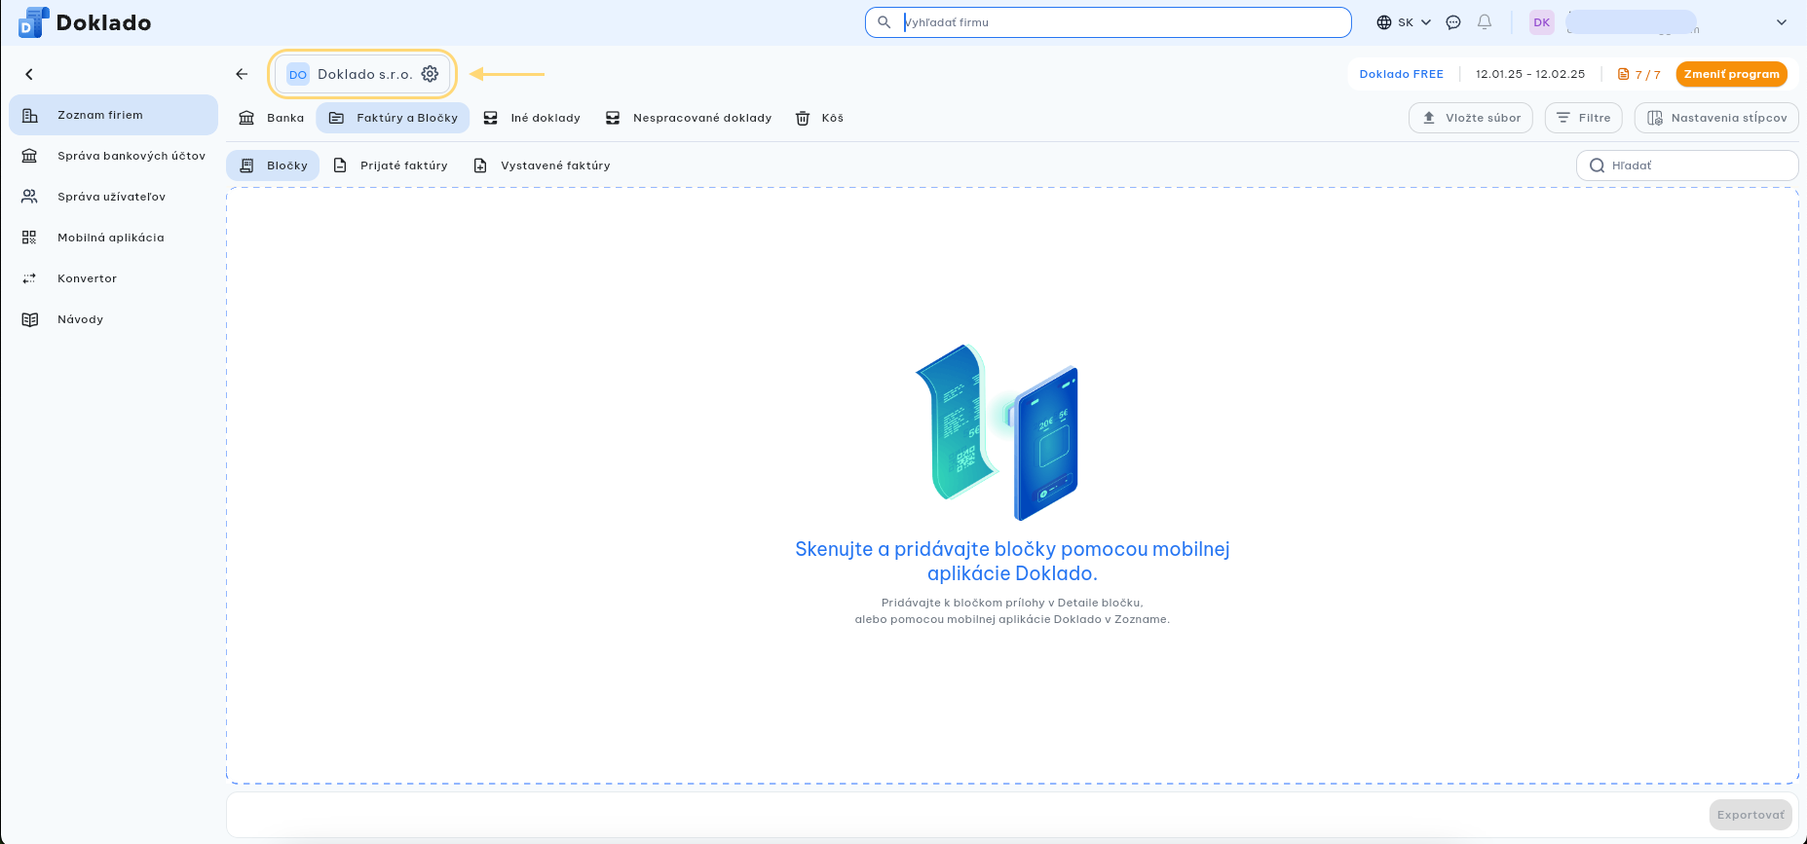Image resolution: width=1807 pixels, height=844 pixels.
Task: Focus the Vyhľadať firmu search field
Action: pos(1109,22)
